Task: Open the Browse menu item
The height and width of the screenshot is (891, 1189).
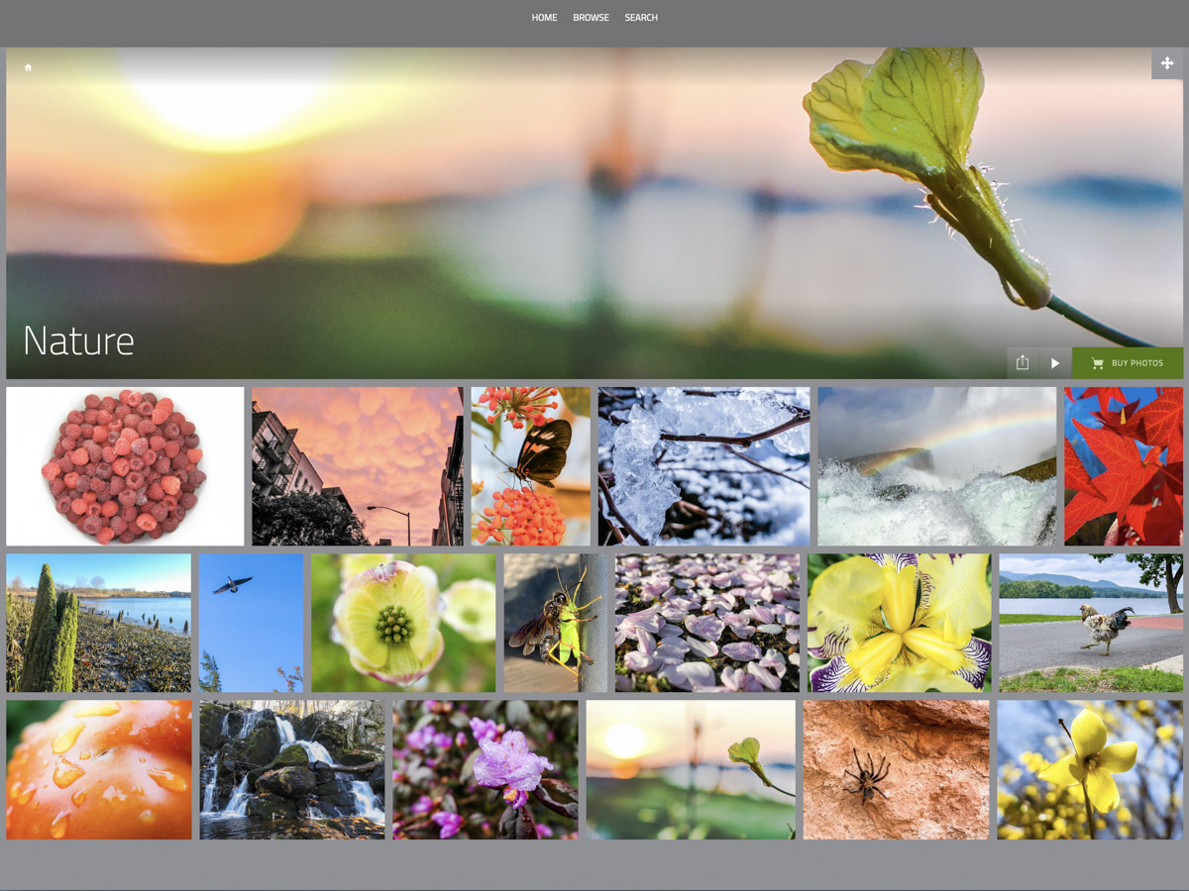Action: (591, 18)
